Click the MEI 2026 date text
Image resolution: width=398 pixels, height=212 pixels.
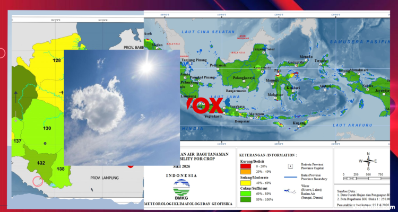coord(181,166)
